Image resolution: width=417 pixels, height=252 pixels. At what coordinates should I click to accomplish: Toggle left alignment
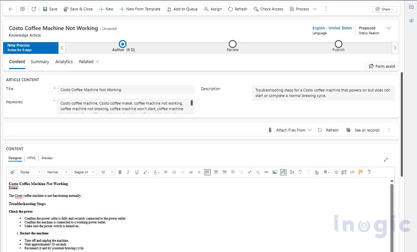click(207, 172)
